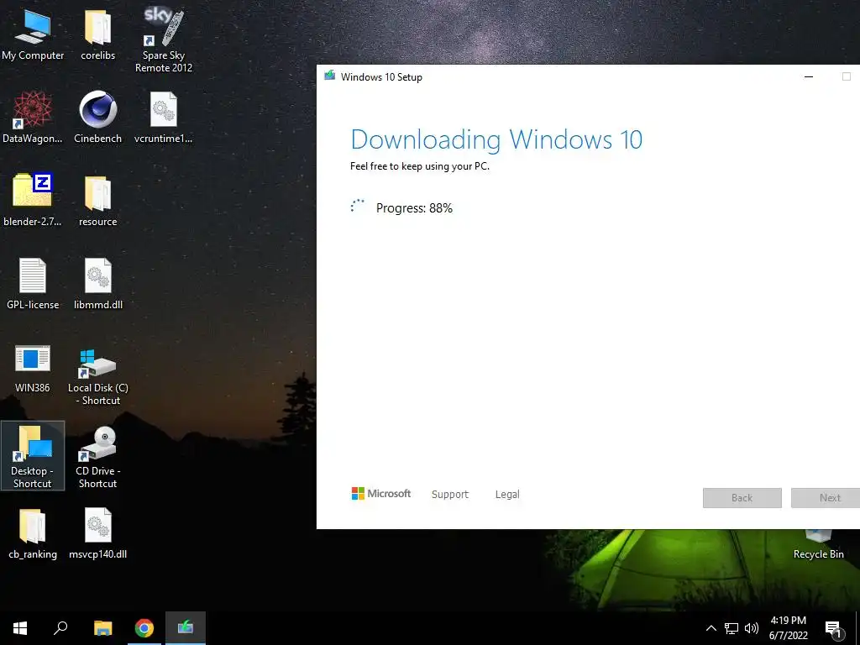Show hidden system tray icons

(711, 628)
